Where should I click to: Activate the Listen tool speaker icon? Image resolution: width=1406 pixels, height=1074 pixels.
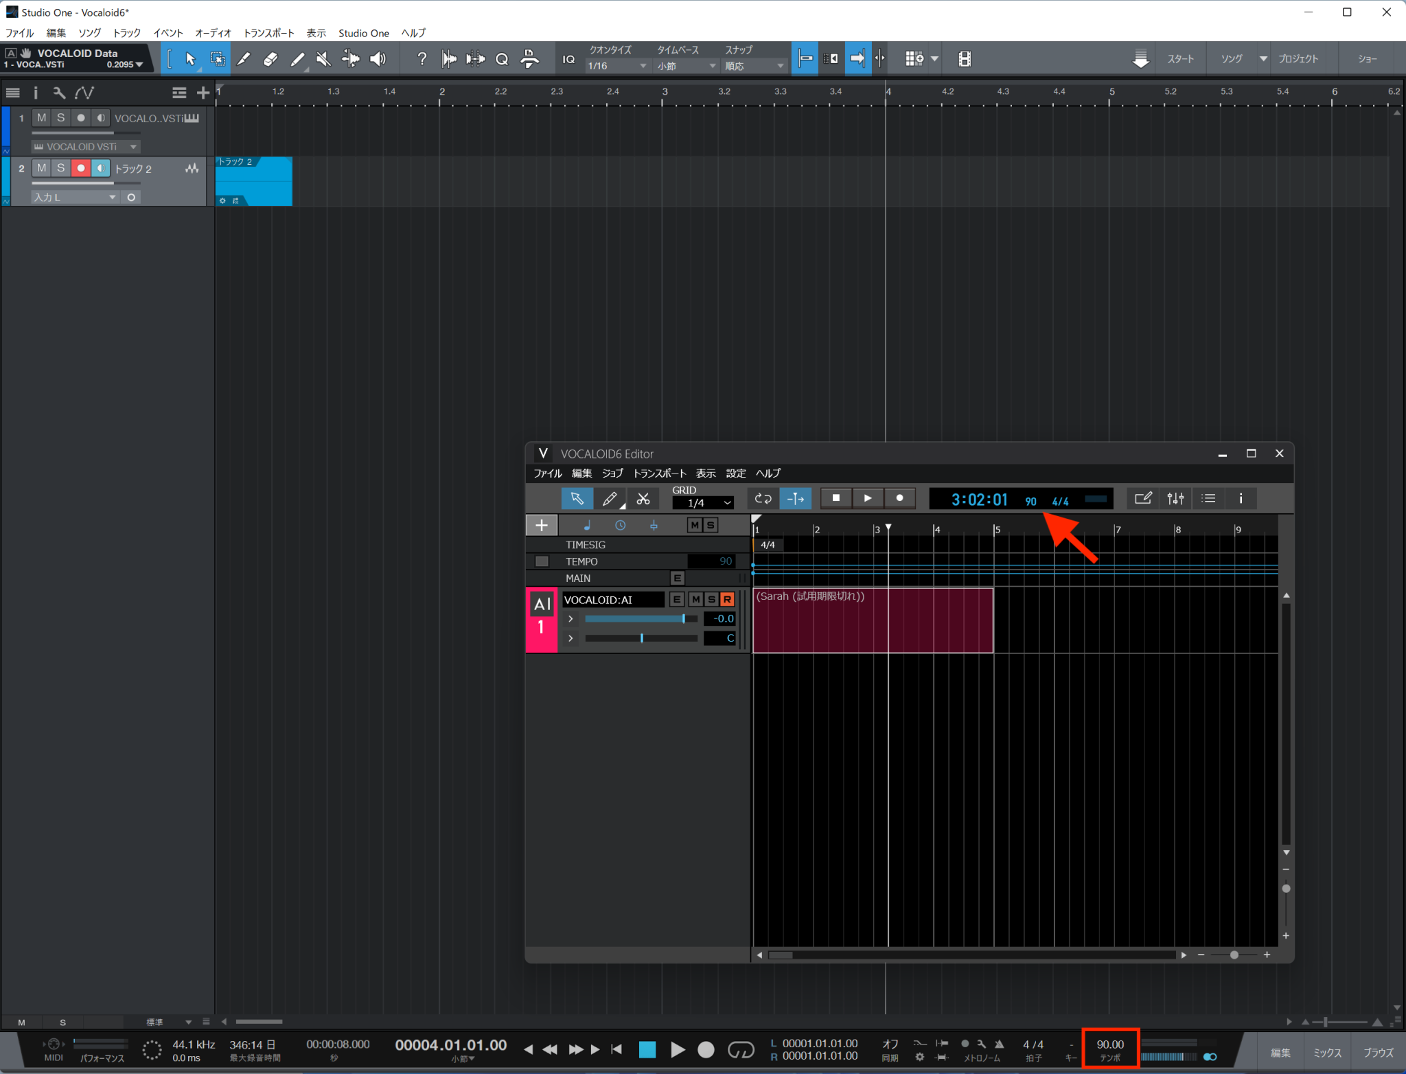pos(378,58)
